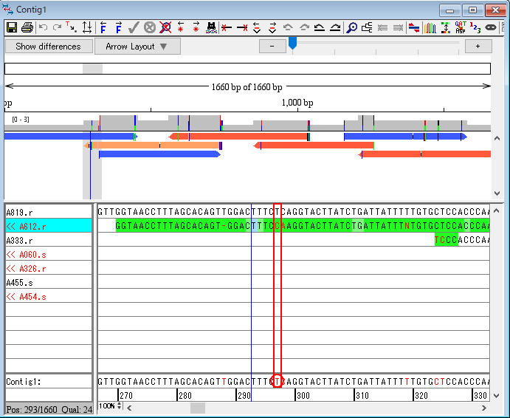Select read A333.r in the list

[x=49, y=240]
